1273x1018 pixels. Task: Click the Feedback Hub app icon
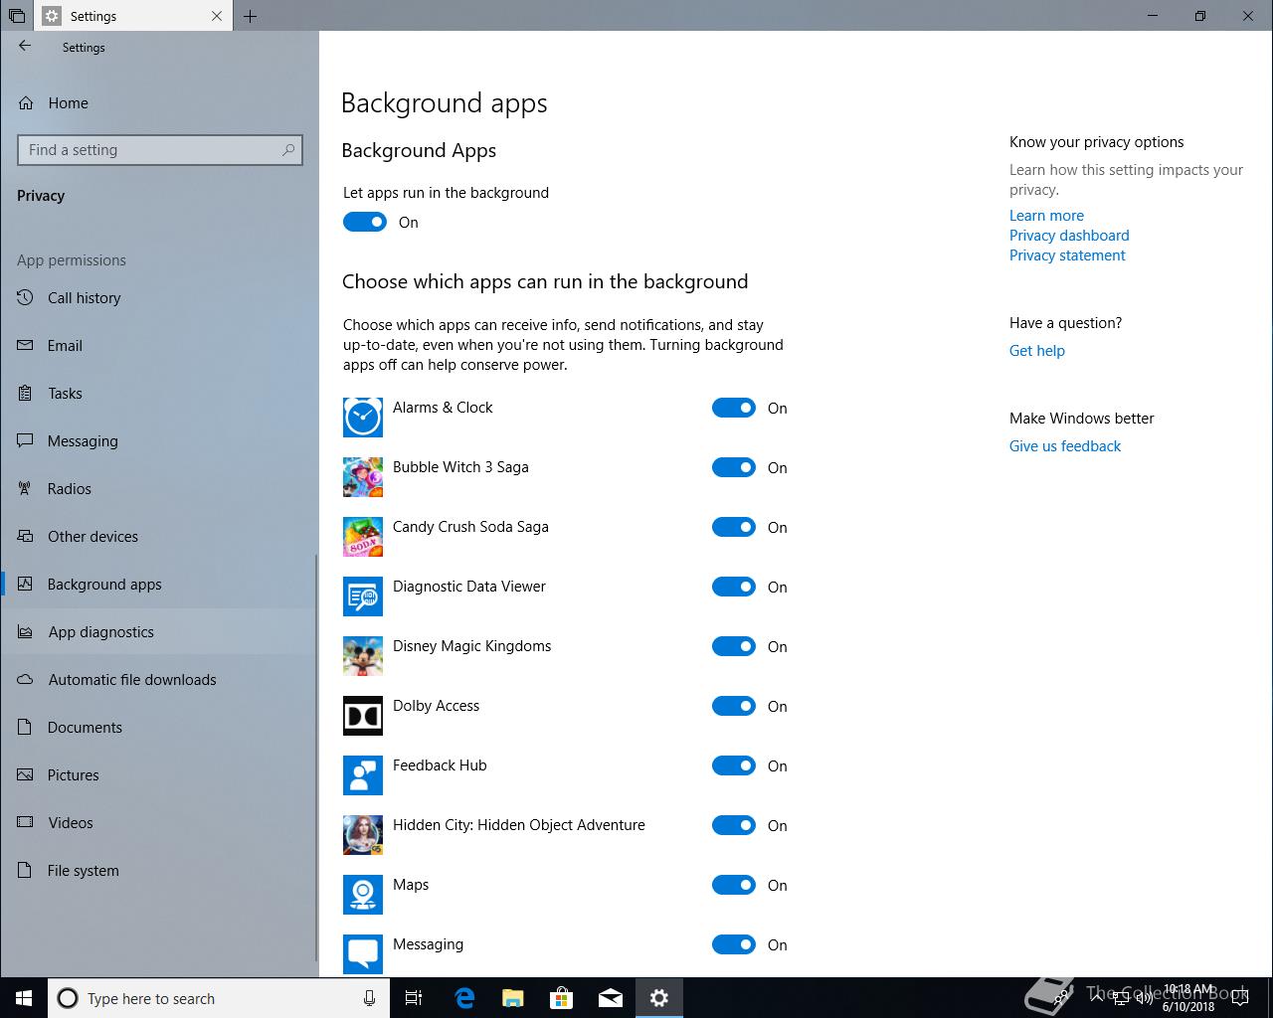pyautogui.click(x=363, y=775)
